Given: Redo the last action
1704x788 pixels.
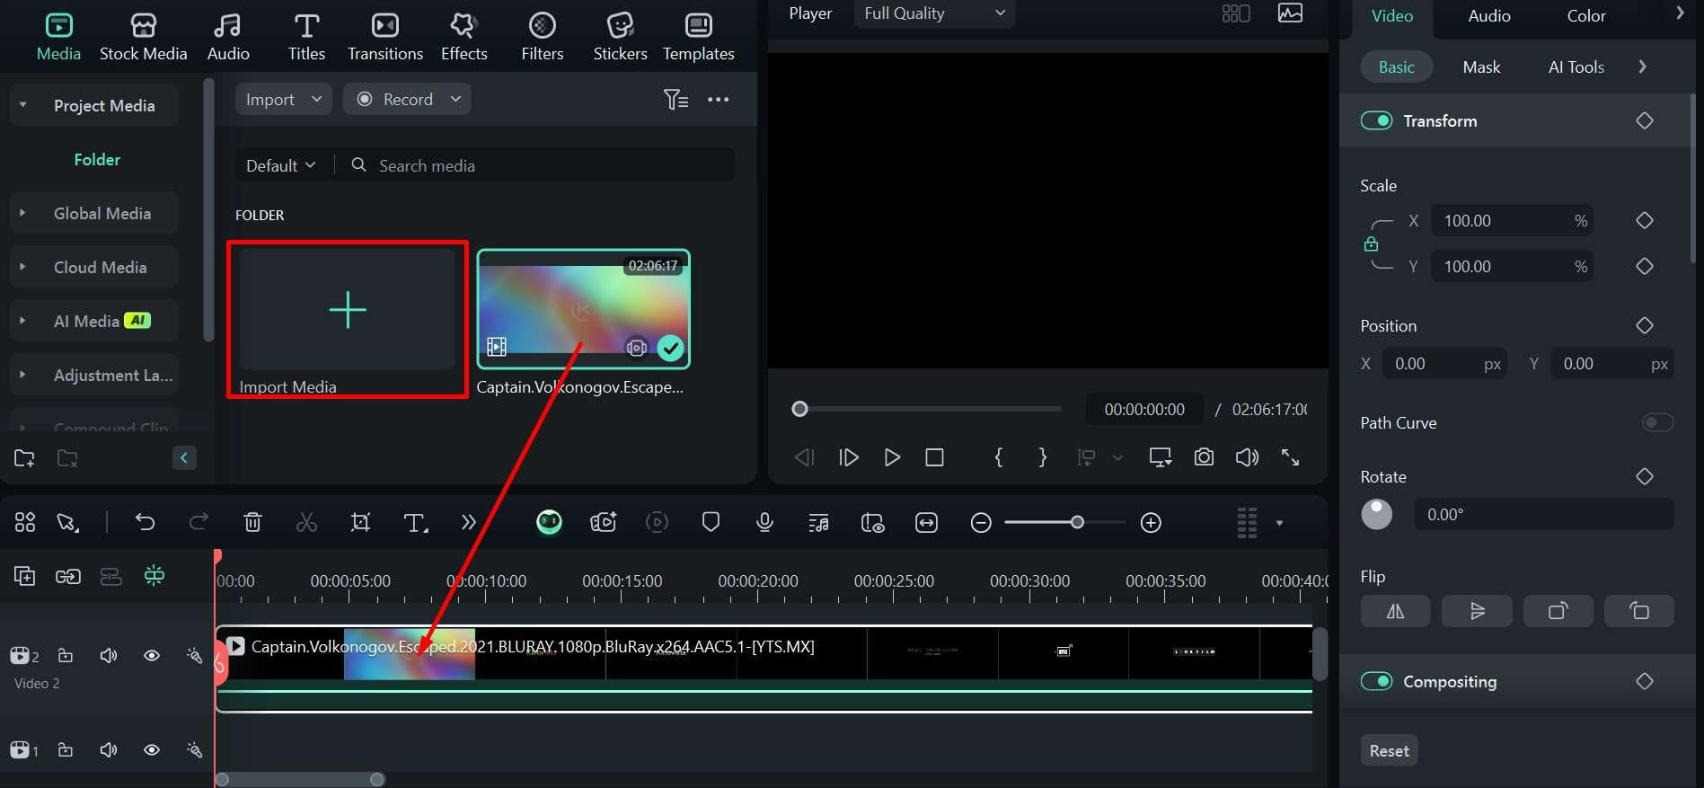Looking at the screenshot, I should coord(199,522).
